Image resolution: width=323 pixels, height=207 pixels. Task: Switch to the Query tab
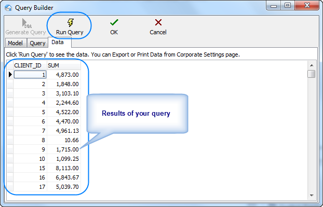(x=37, y=43)
